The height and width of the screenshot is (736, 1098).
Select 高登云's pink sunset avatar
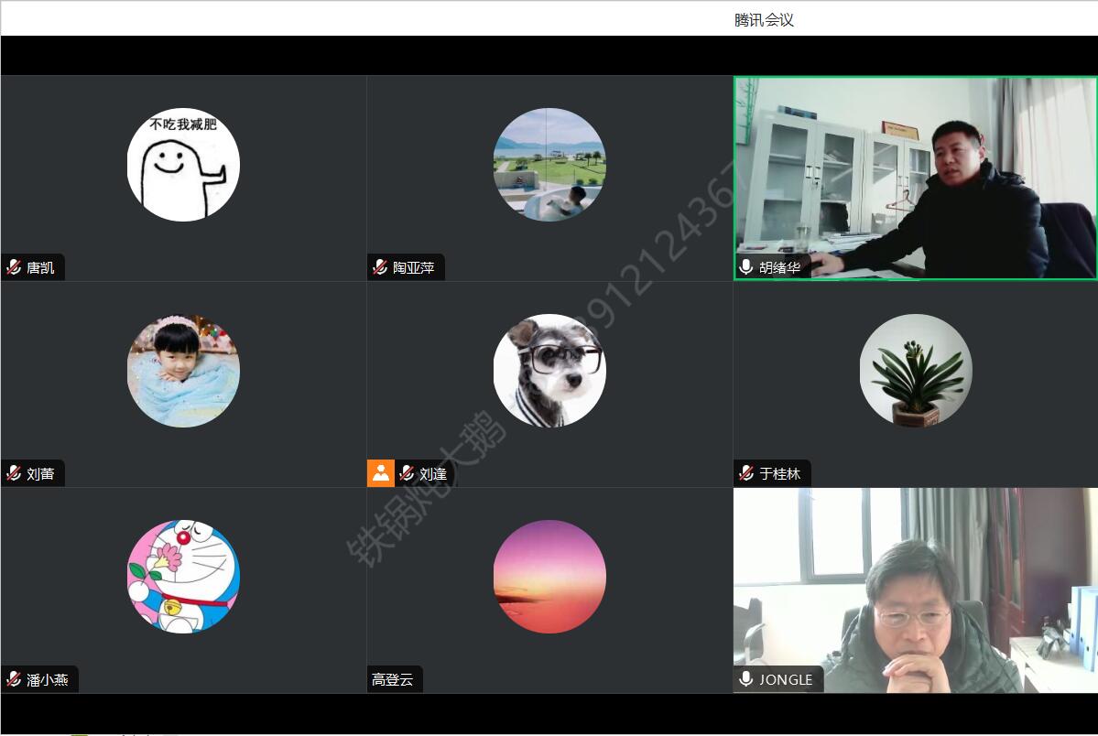tap(549, 577)
